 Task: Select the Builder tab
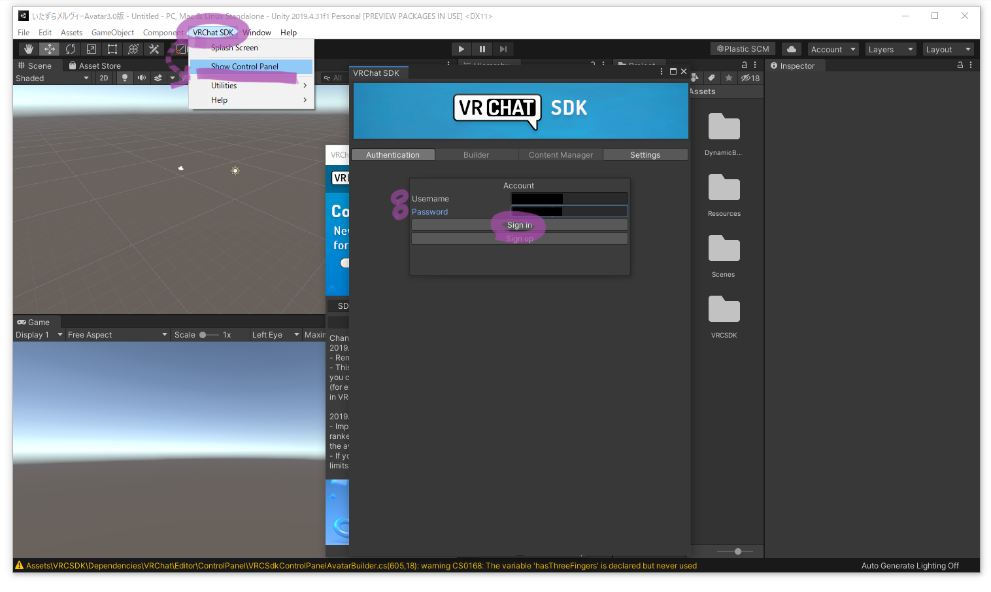click(x=477, y=154)
